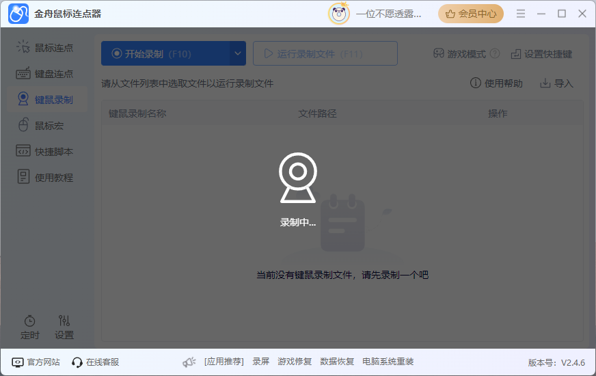Open 官方网站 link in footer

click(x=36, y=362)
